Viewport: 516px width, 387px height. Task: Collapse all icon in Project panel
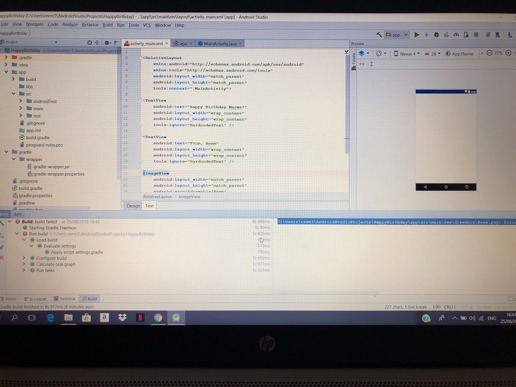point(97,43)
